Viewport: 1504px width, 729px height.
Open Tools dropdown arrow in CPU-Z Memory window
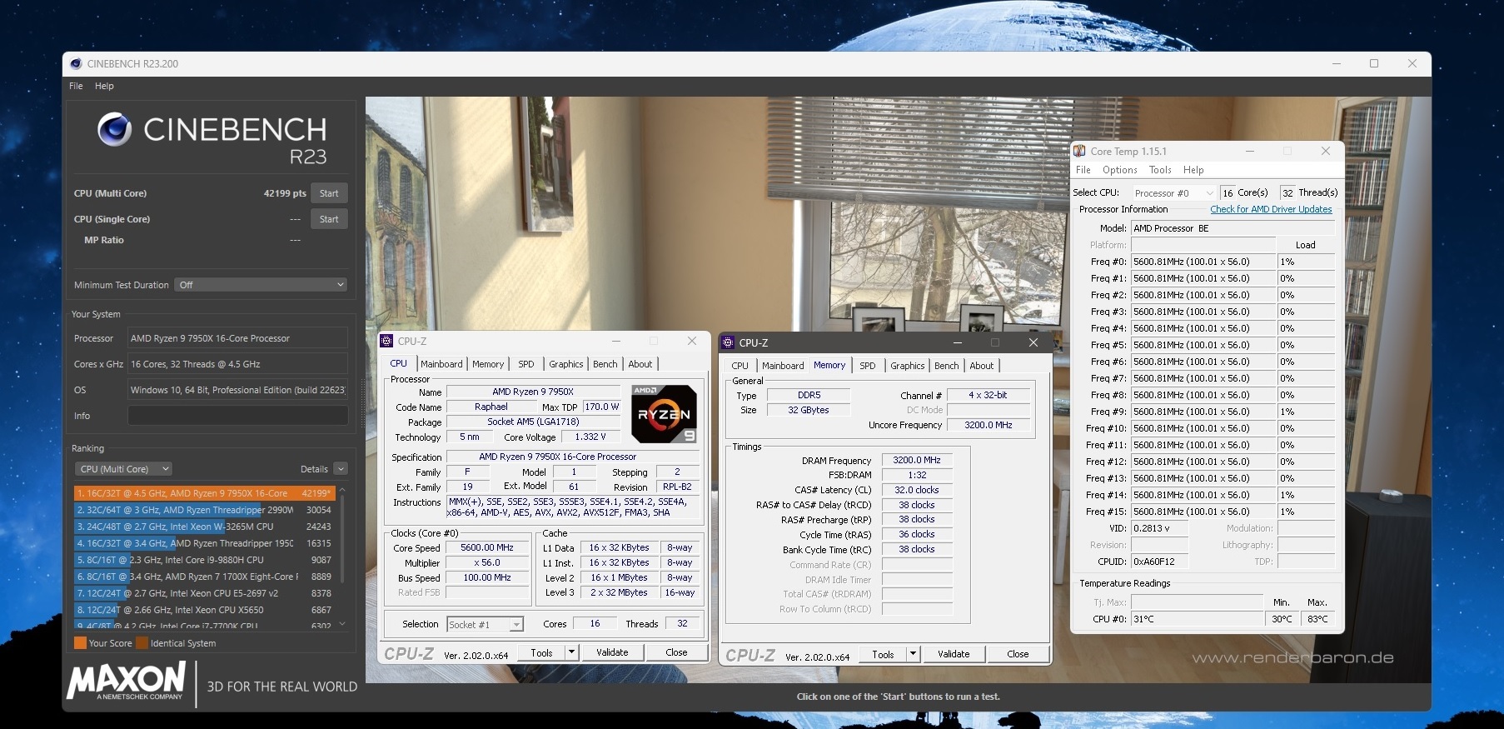point(914,654)
